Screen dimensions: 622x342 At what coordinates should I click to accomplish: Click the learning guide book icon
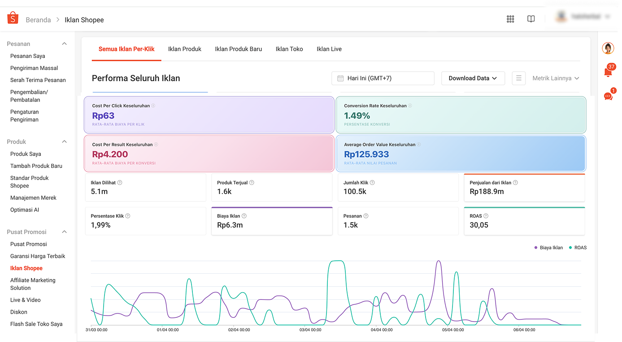[x=531, y=19]
